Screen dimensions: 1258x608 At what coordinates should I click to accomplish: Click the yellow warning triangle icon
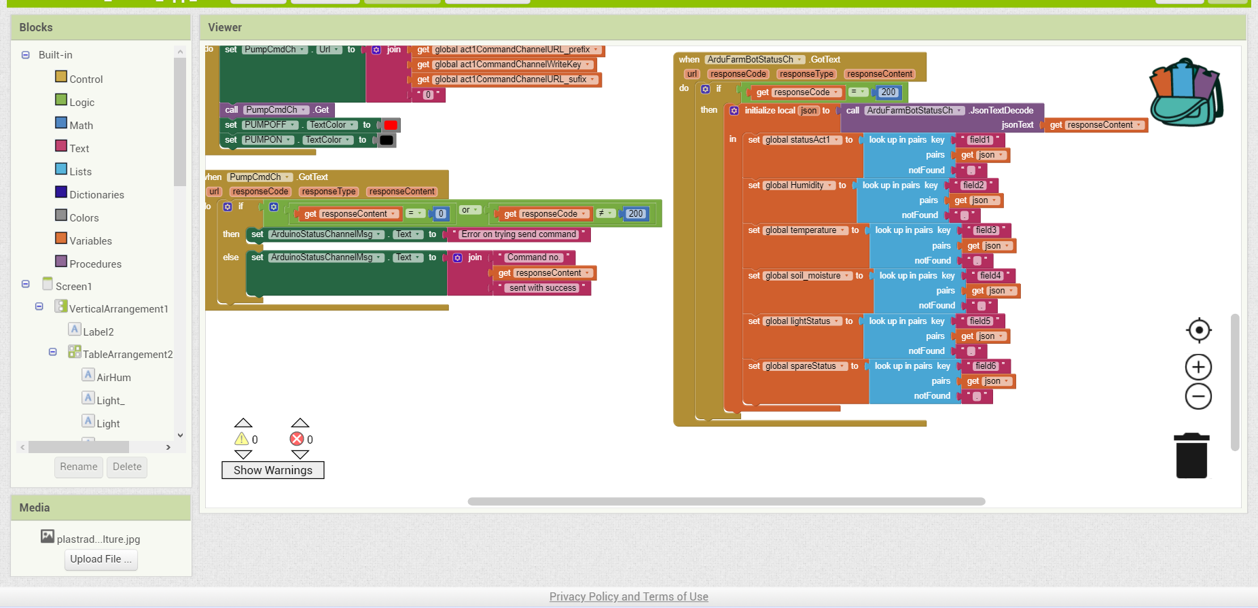click(x=242, y=439)
